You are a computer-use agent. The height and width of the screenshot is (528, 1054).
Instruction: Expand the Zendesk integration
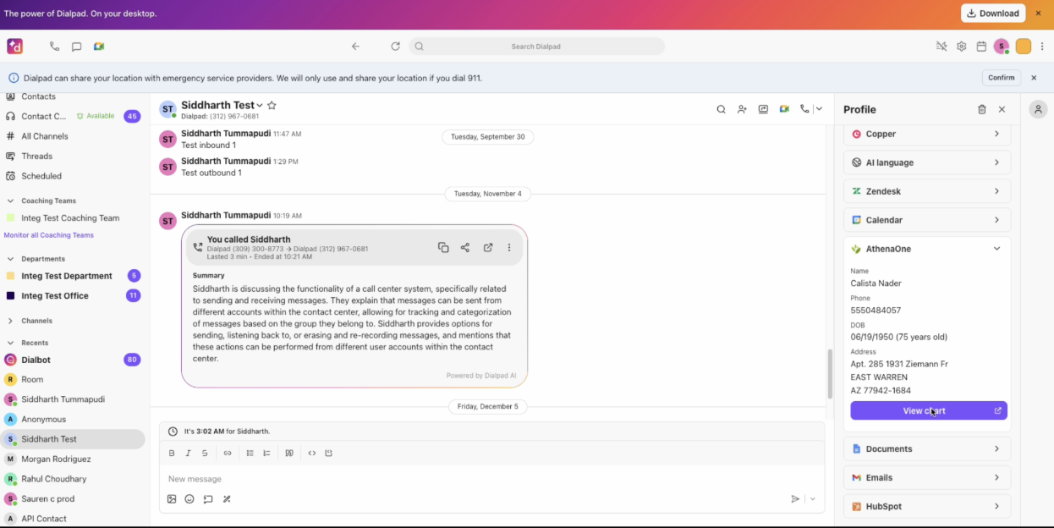(x=927, y=191)
